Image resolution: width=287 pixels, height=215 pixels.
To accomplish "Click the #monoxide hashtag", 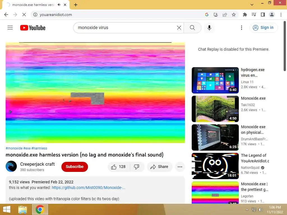I will coord(14,148).
